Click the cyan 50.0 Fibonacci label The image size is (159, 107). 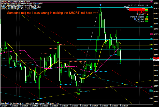point(152,49)
